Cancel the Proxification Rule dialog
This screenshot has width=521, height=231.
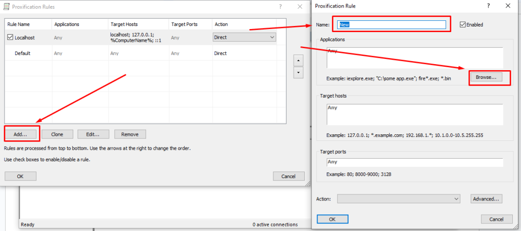click(x=497, y=219)
